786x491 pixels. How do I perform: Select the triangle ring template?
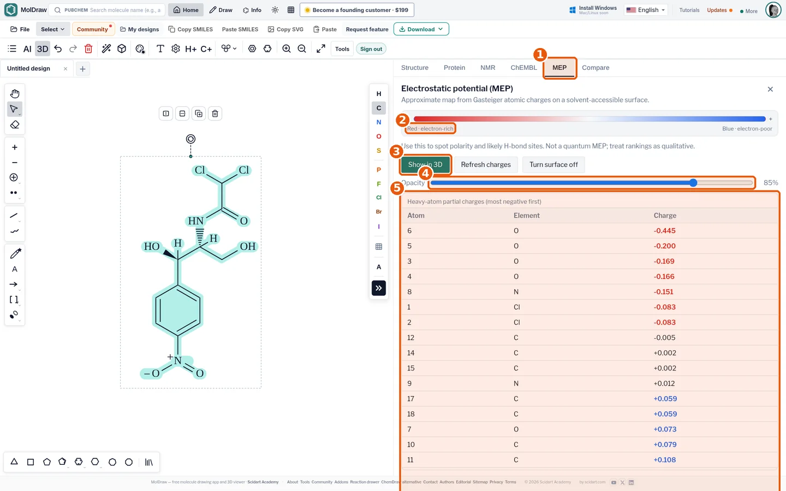[x=14, y=462]
